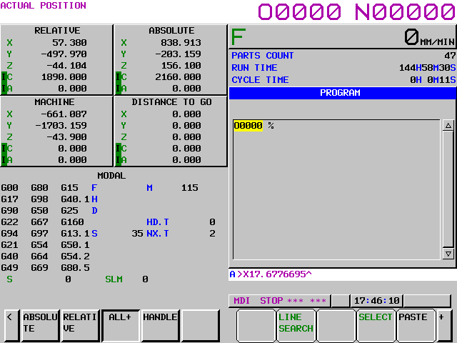
Task: Click the program scrollbar up arrow
Action: tap(448, 126)
